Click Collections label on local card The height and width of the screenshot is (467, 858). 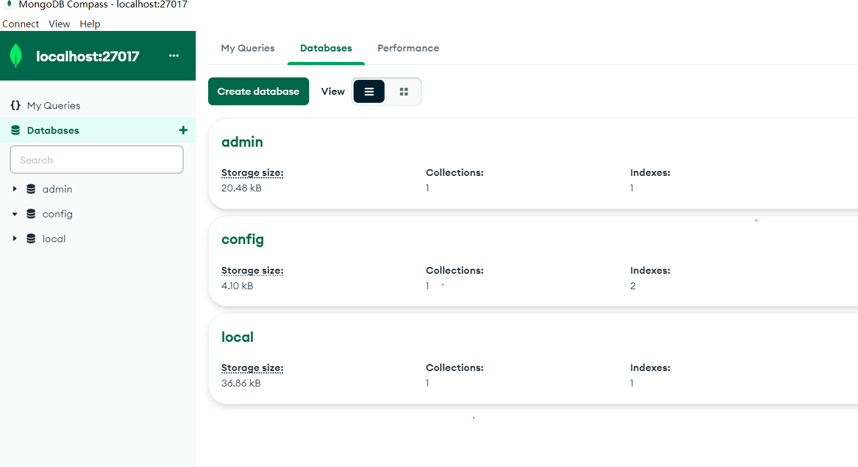pyautogui.click(x=455, y=368)
